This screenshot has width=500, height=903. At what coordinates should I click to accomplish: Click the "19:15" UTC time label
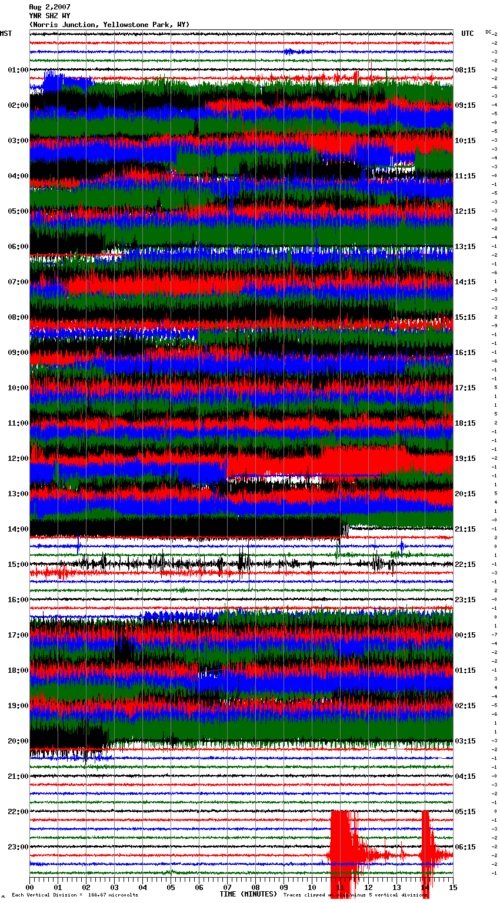465,459
